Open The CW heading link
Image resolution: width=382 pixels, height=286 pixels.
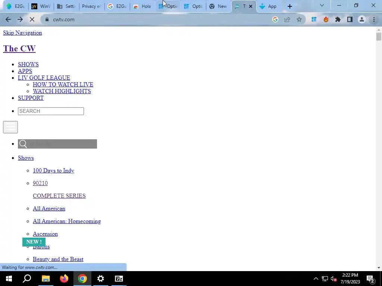(x=19, y=48)
